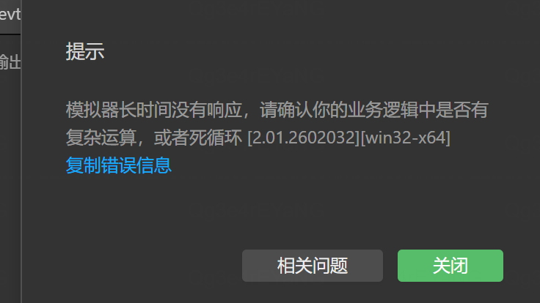The width and height of the screenshot is (540, 303).
Task: Click the phrase 复杂运算 in the message
Action: point(101,138)
